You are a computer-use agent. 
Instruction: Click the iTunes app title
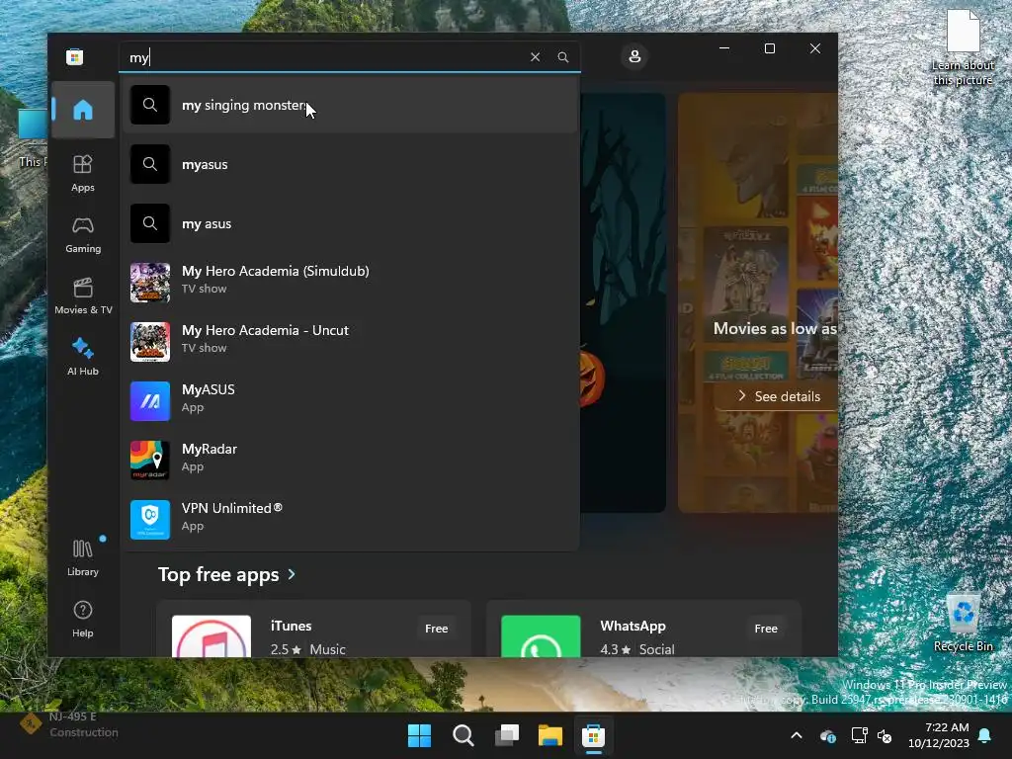click(x=292, y=626)
